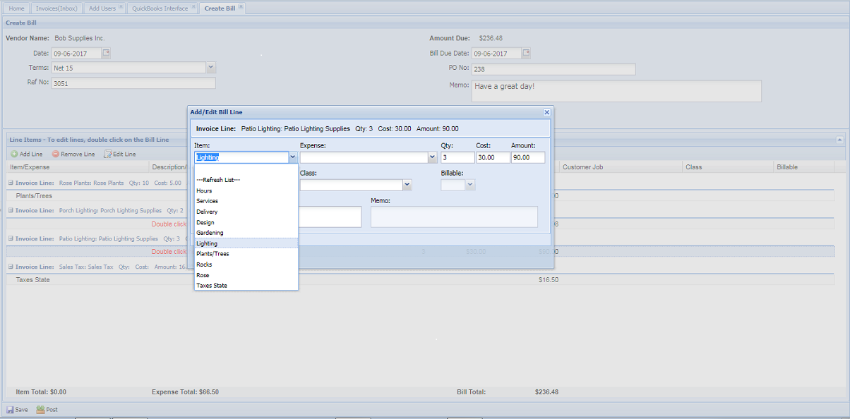Go to the Home tab
850x419 pixels.
(x=17, y=8)
